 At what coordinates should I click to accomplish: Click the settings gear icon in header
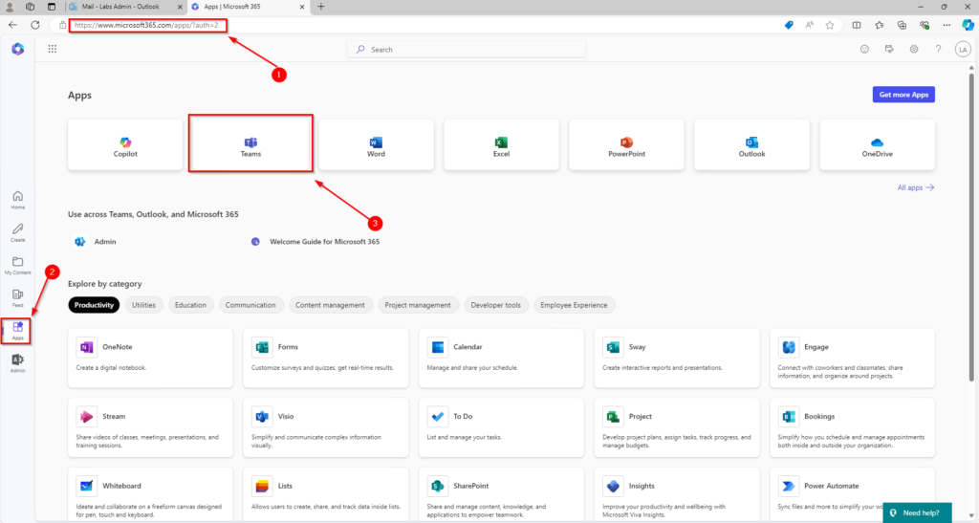[913, 50]
